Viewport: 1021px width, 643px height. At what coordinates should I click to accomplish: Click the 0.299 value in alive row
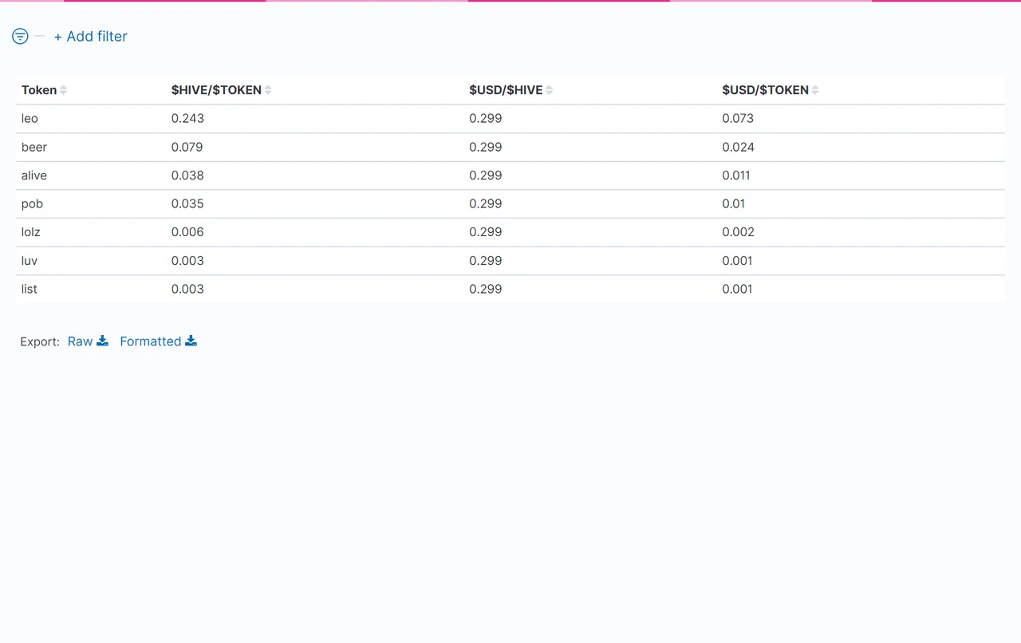point(486,176)
